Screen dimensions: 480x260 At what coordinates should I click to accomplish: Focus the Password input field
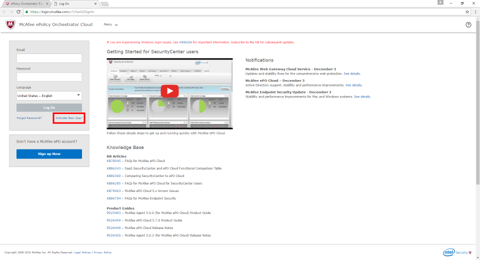(49, 77)
